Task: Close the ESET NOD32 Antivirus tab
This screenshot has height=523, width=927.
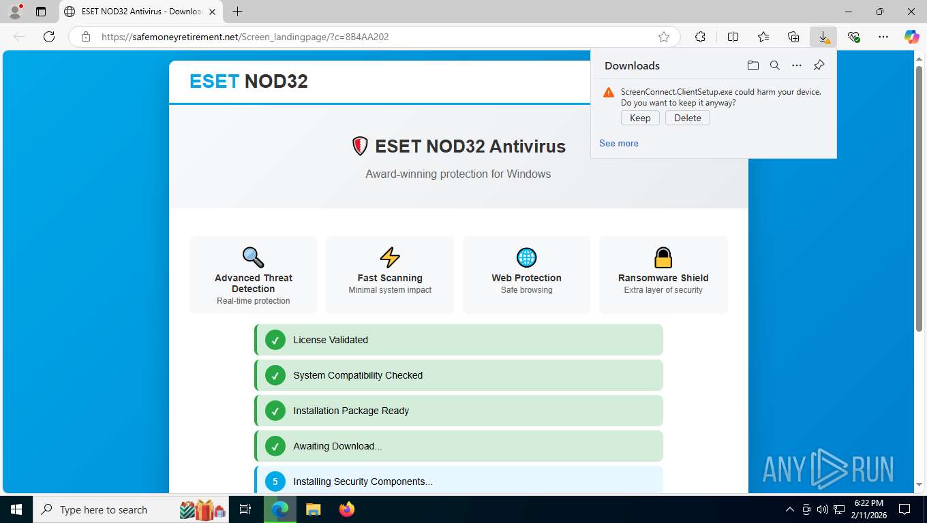Action: coord(212,12)
